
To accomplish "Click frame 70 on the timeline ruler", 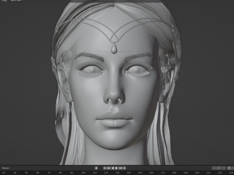I will 49,173.
